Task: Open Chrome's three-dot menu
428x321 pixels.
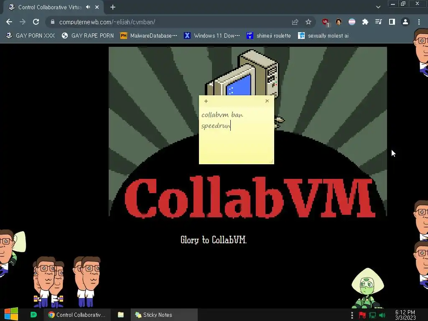Action: tap(419, 22)
